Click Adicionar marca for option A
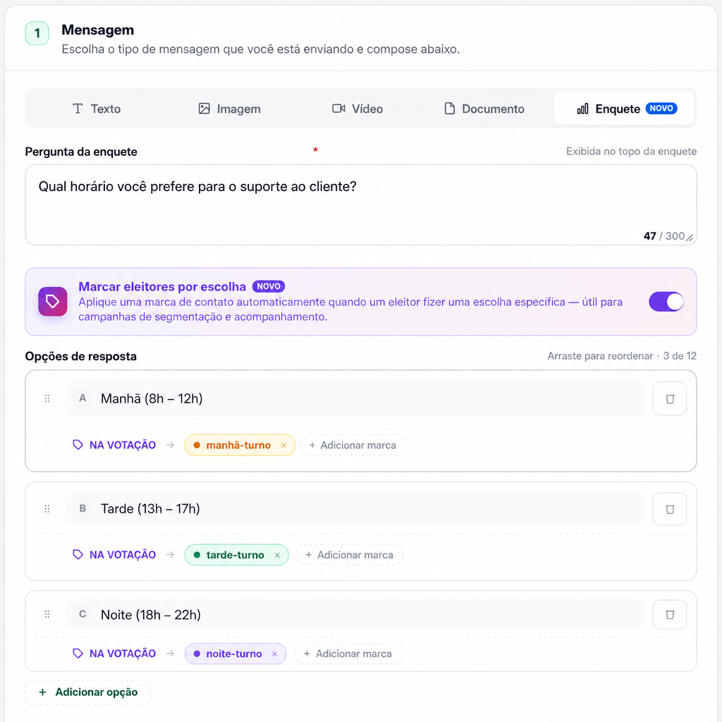Image resolution: width=722 pixels, height=722 pixels. (353, 446)
